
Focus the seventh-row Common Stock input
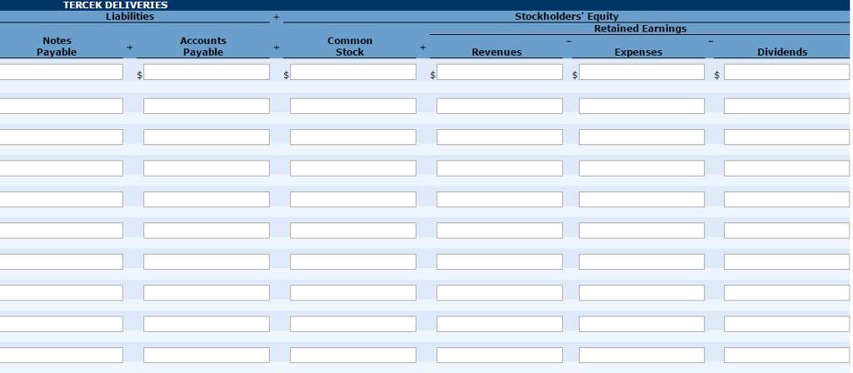pos(353,261)
